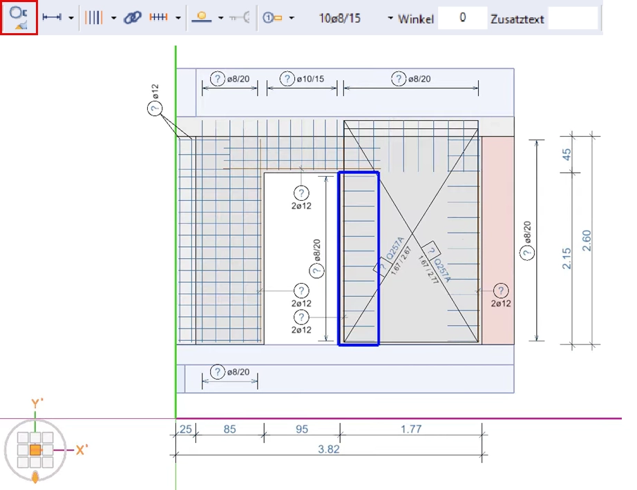
Task: Click the 3.82 total dimension text
Action: [x=330, y=449]
